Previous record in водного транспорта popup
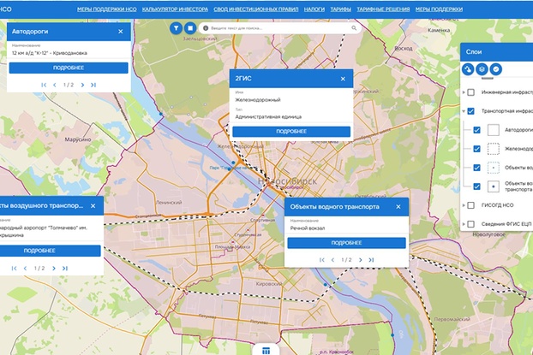The height and width of the screenshot is (355, 533). [x=332, y=260]
